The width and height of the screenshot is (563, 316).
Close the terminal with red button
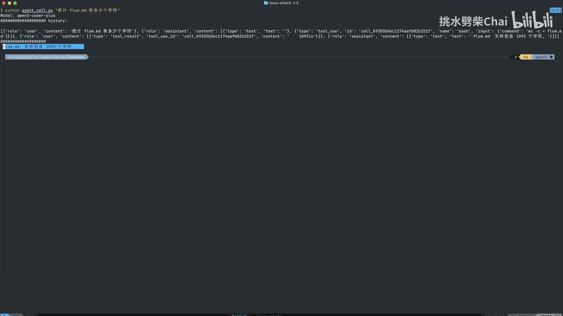point(4,3)
